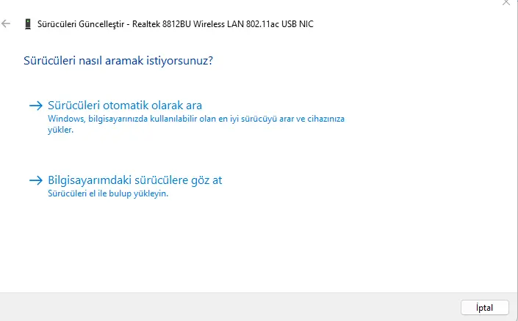Click arrow icon beside Sürücüleri otomatik olarak ara
Viewport: 518px width, 321px height.
click(36, 106)
